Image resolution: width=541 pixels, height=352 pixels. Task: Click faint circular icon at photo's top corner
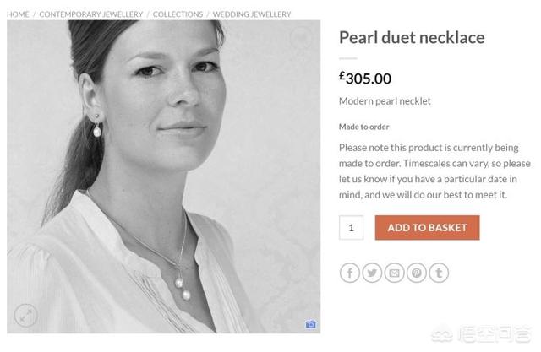[x=300, y=37]
